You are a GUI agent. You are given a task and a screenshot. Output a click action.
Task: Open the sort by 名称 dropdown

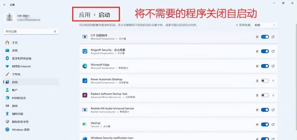265,25
